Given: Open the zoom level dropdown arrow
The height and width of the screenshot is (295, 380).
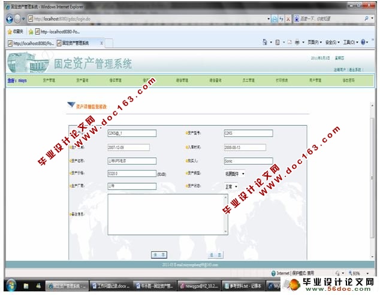Looking at the screenshot, I should (x=367, y=273).
